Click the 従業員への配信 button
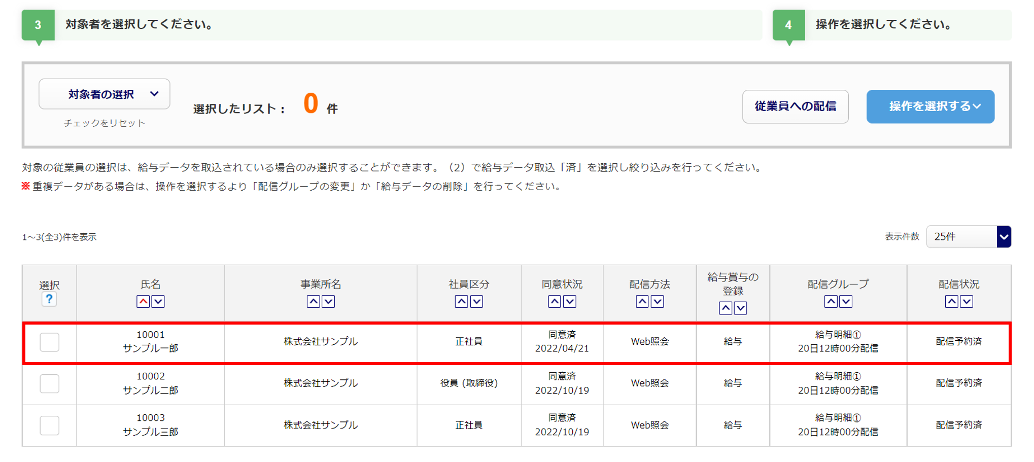 [x=796, y=106]
